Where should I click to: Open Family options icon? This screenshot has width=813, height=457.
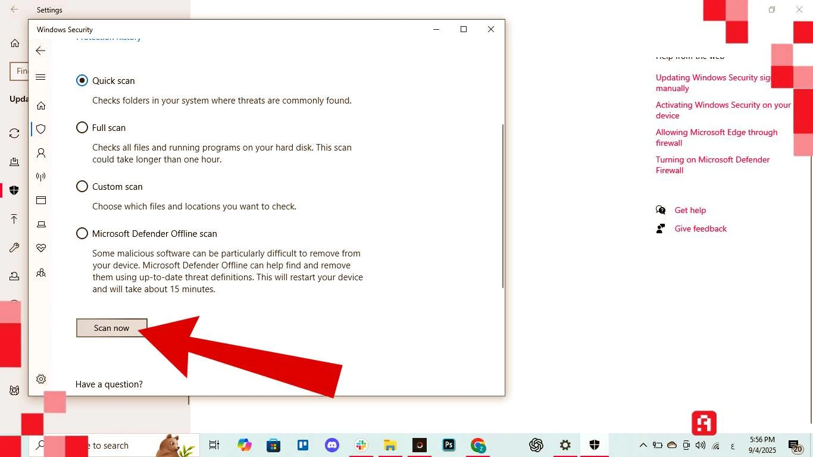tap(41, 273)
